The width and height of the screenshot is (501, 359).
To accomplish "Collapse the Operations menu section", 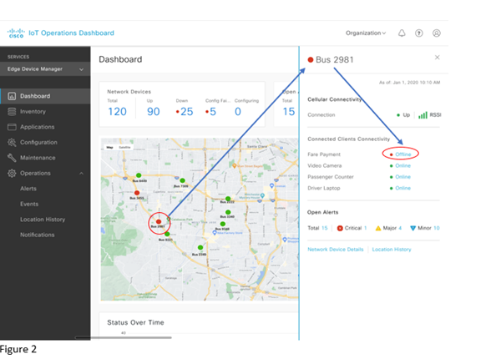I will tap(81, 173).
